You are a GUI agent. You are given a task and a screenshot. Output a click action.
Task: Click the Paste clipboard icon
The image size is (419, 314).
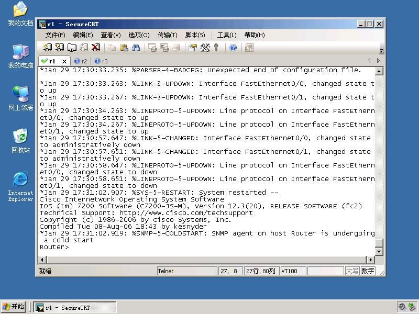124,48
